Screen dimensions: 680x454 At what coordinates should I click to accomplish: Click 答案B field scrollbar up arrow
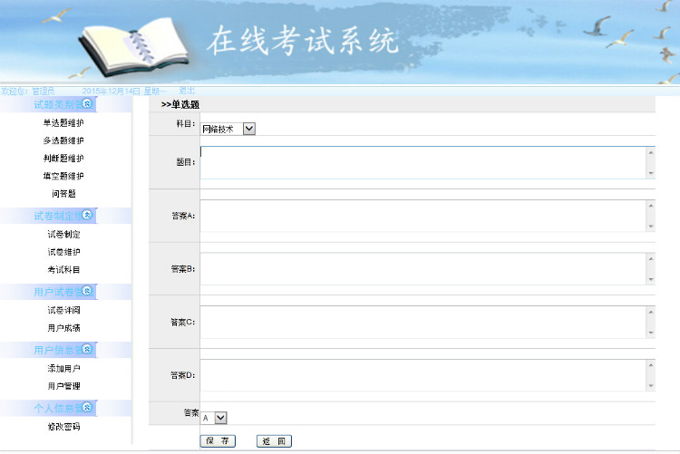650,259
